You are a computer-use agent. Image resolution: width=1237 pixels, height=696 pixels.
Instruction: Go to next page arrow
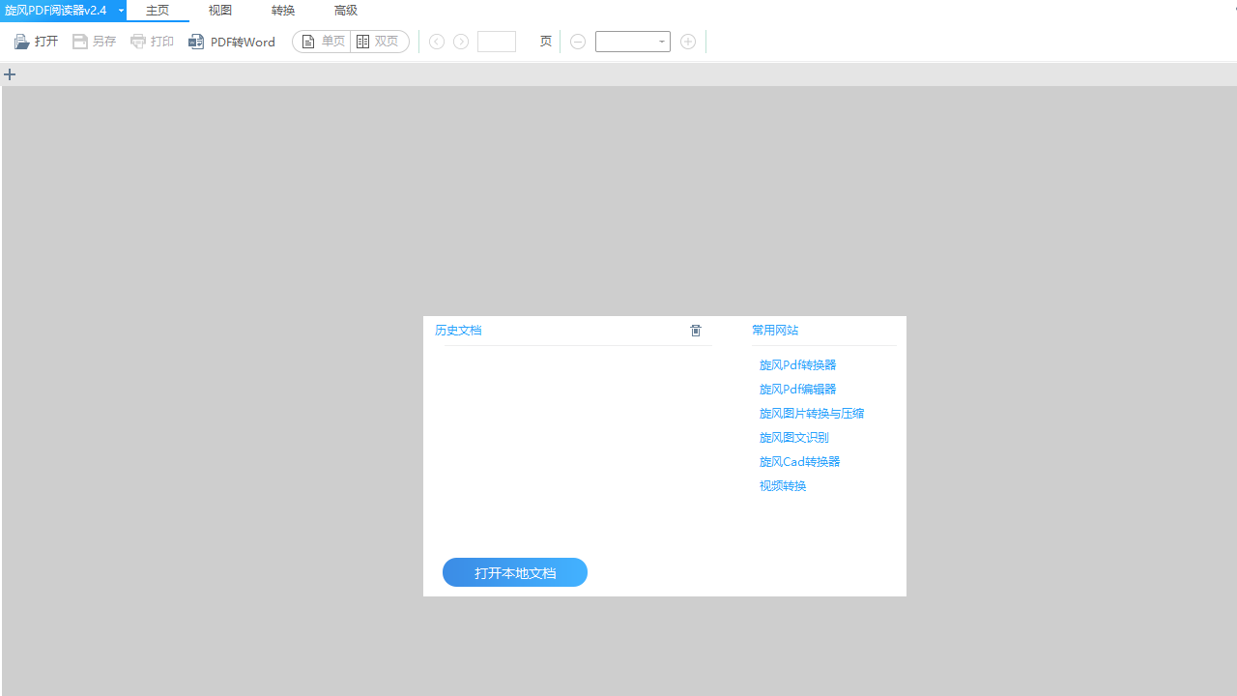(461, 42)
